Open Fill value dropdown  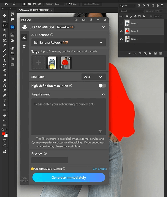click(x=161, y=16)
